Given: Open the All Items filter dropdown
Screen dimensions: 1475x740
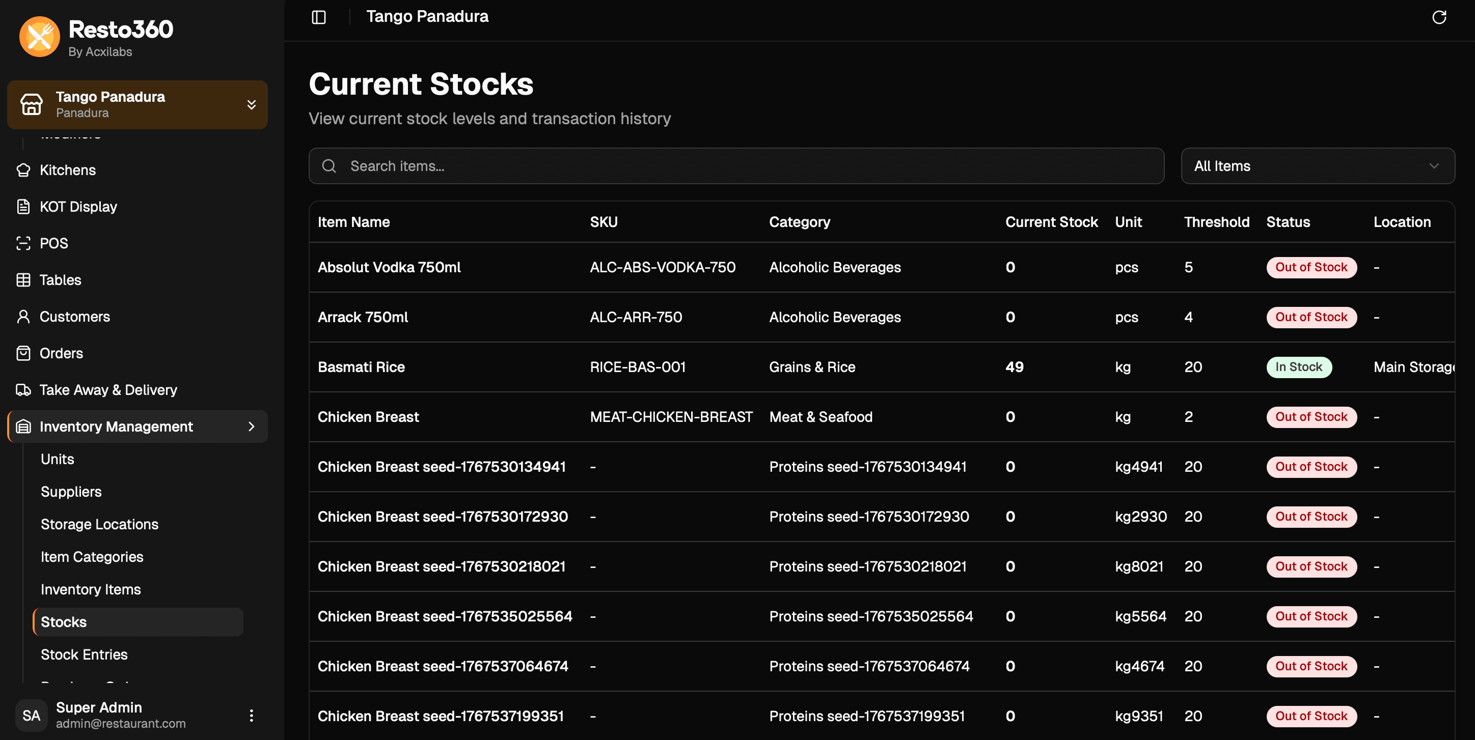Looking at the screenshot, I should pyautogui.click(x=1318, y=165).
